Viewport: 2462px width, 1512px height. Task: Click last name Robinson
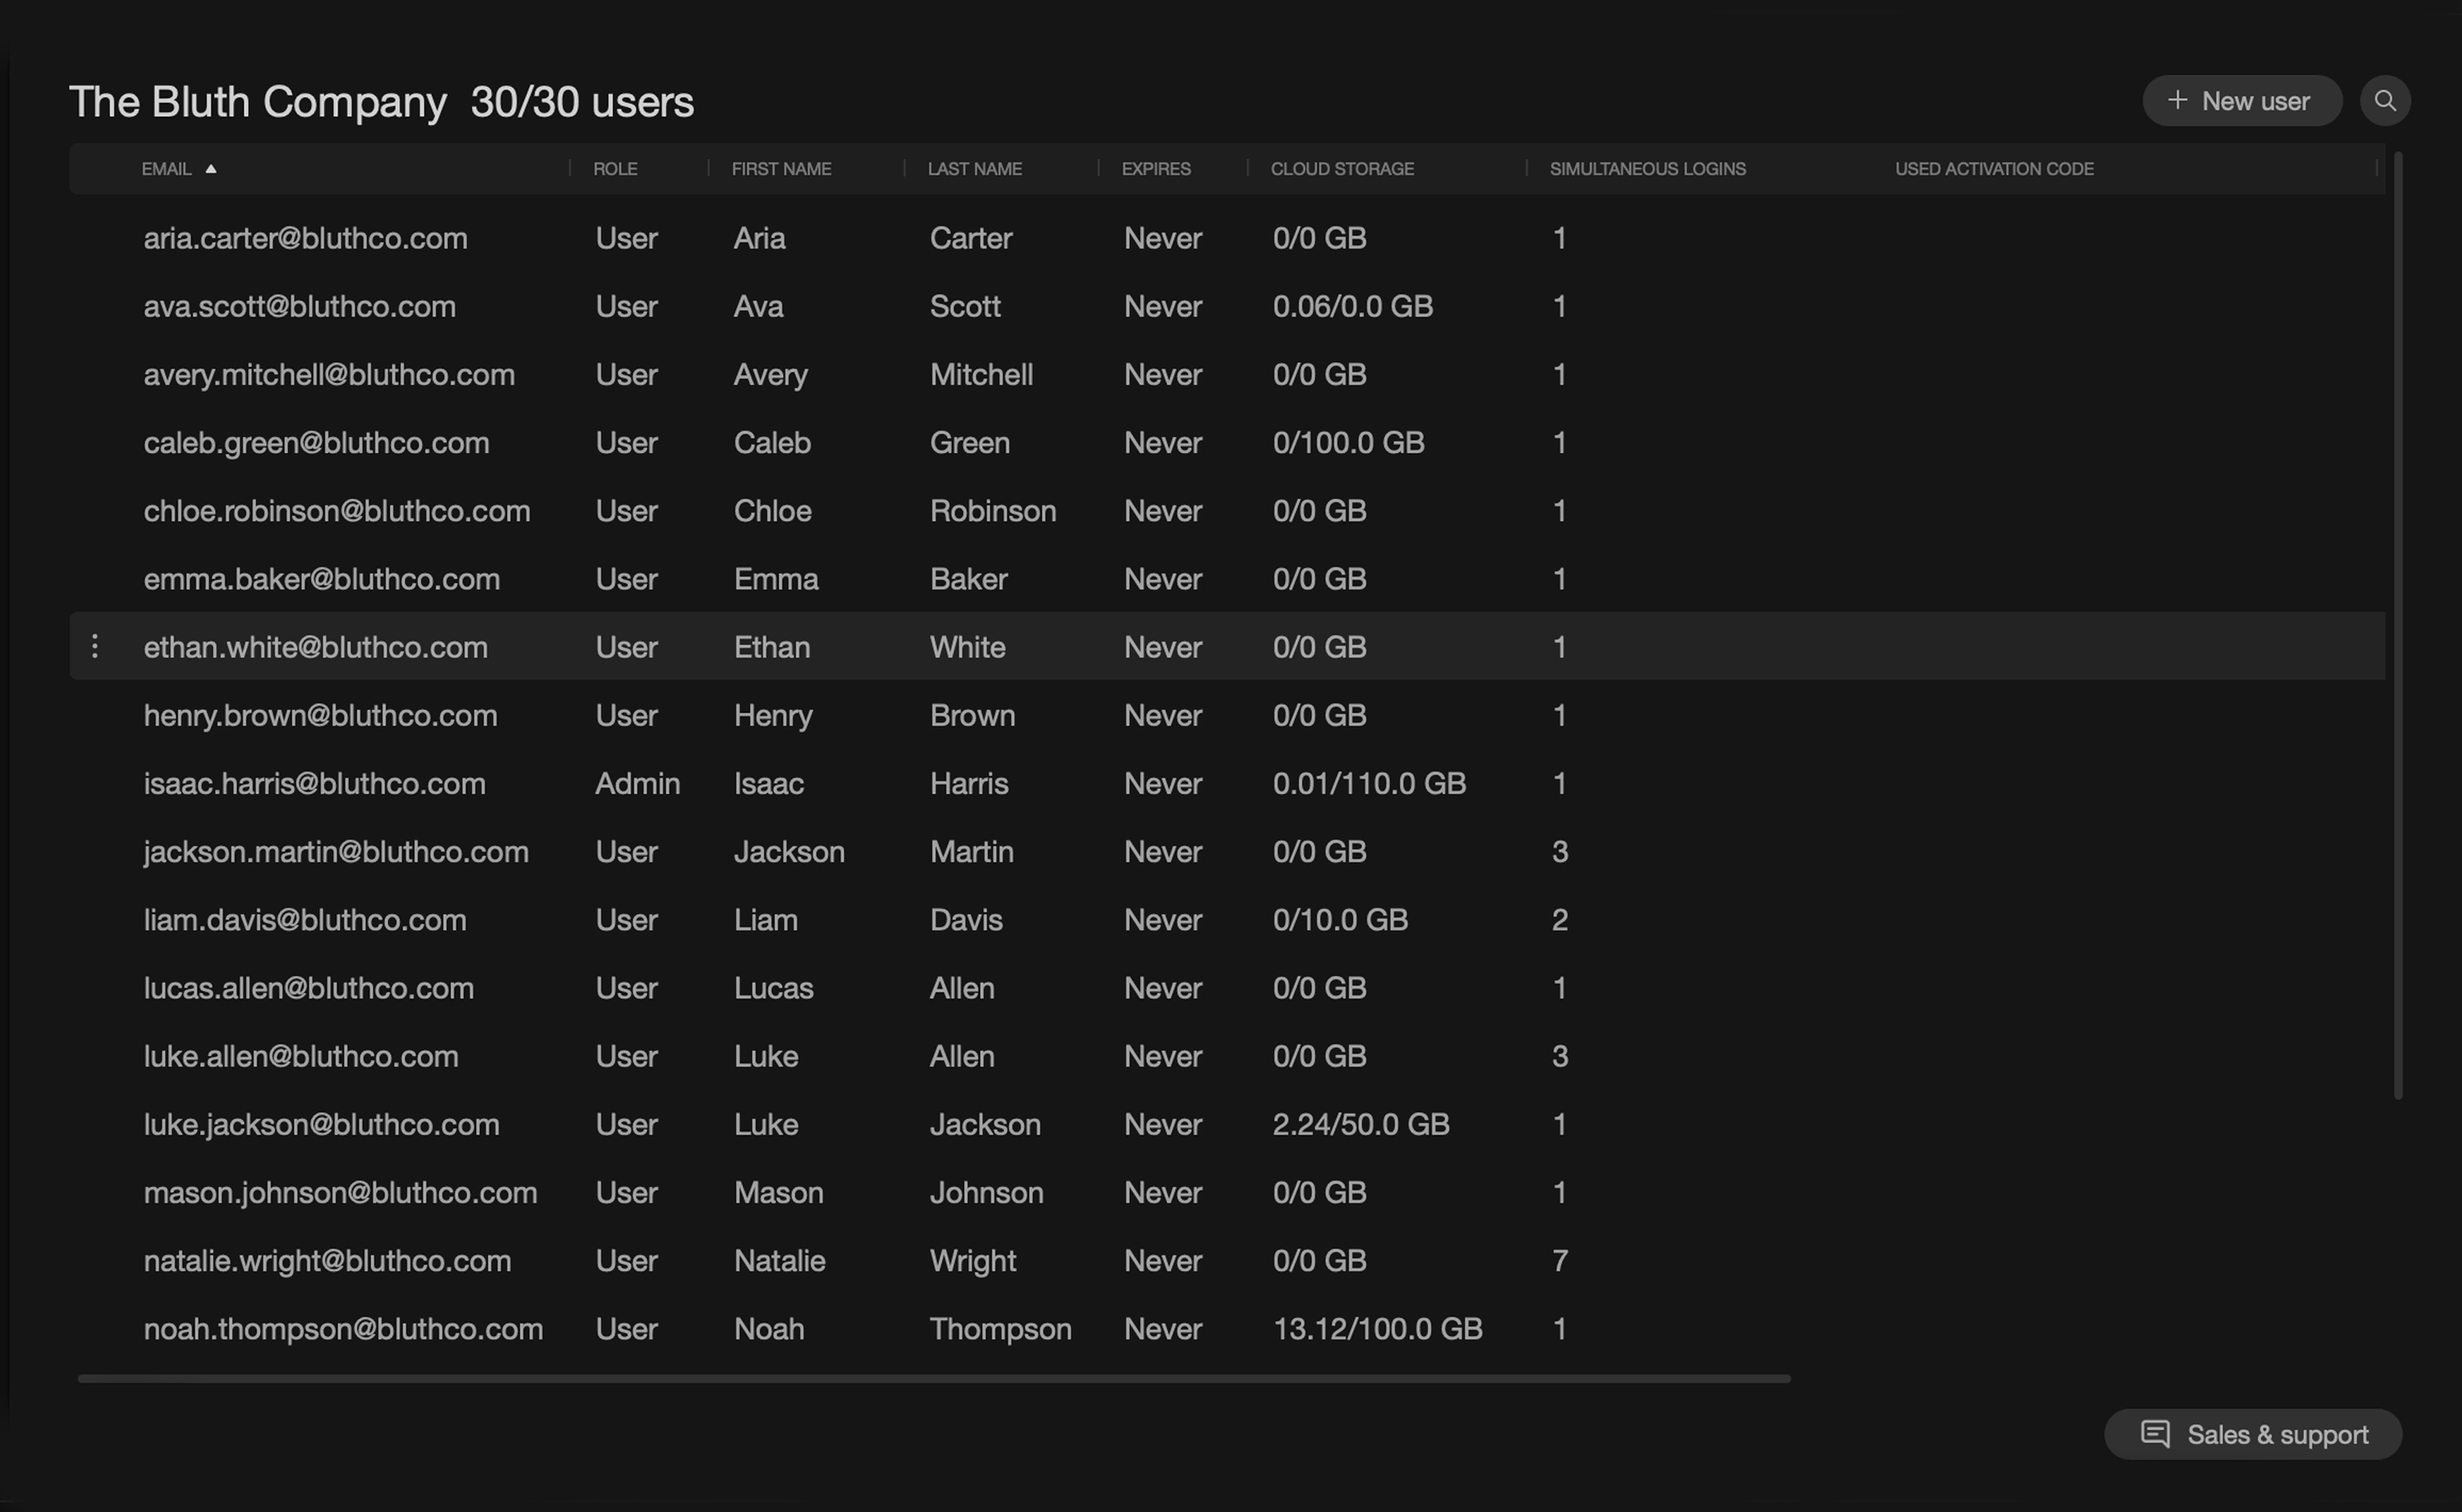point(992,510)
